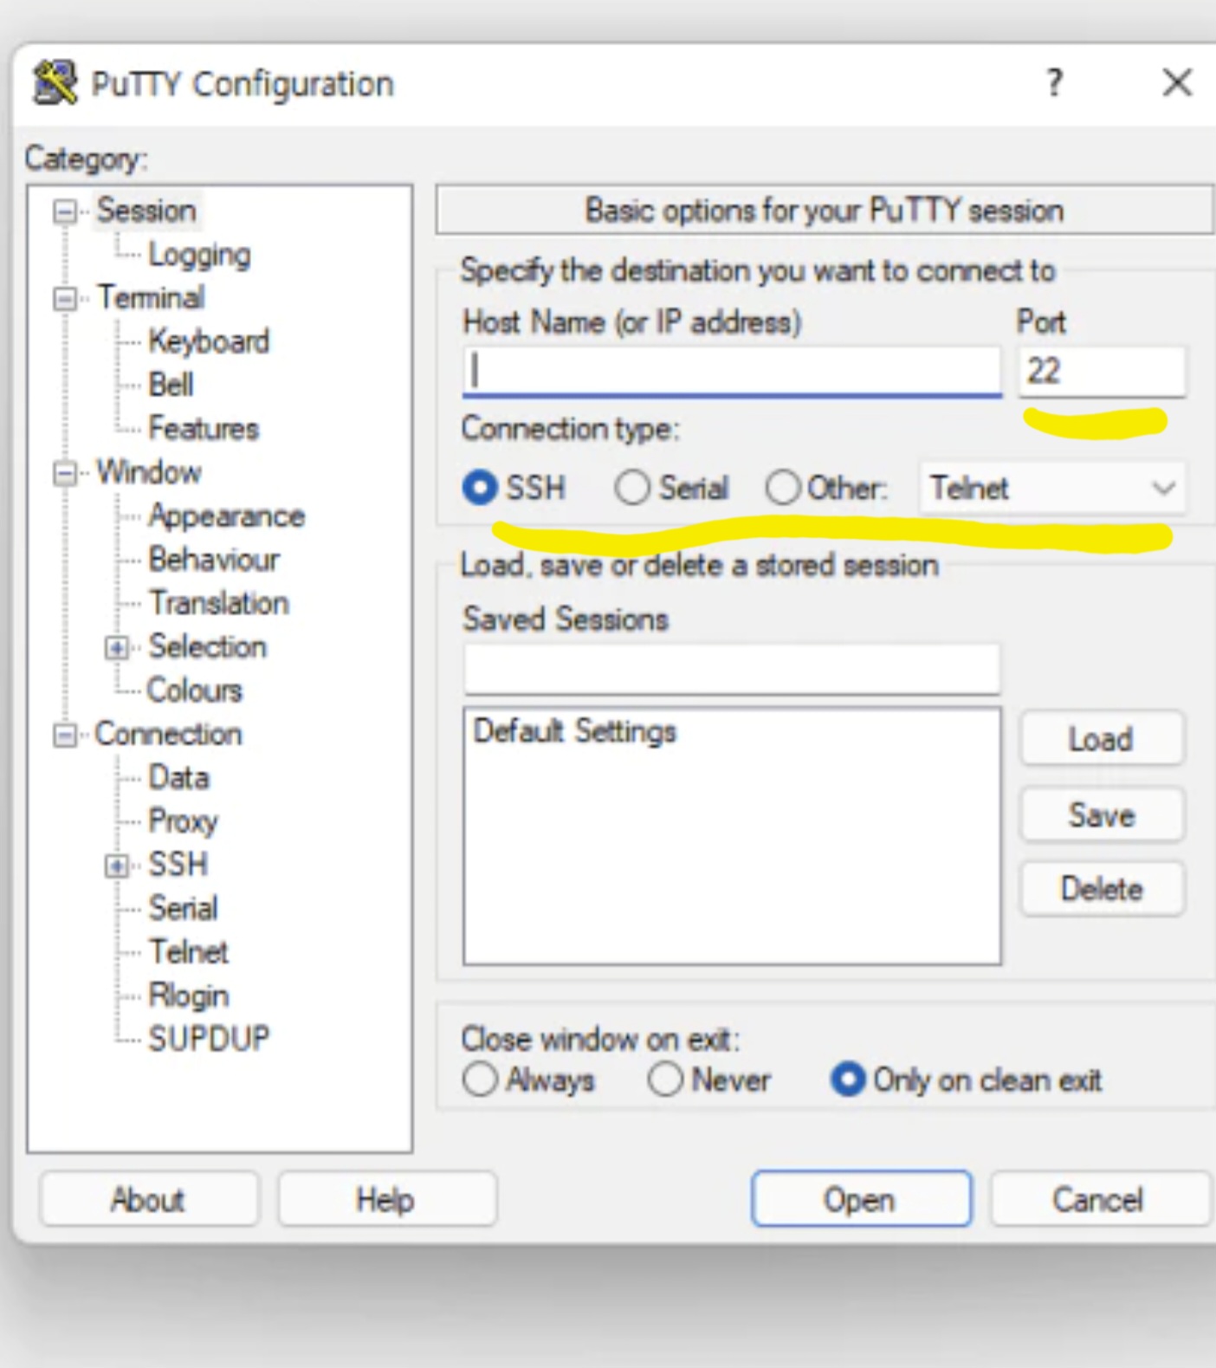Open the Translation settings category
Viewport: 1216px width, 1368px height.
pos(218,603)
